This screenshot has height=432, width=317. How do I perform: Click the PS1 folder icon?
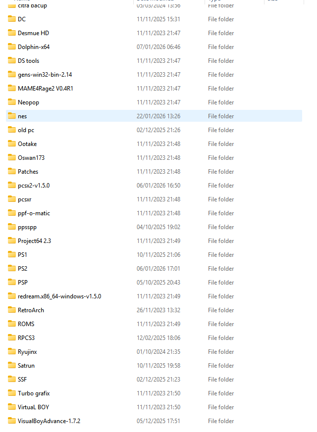[x=12, y=254]
